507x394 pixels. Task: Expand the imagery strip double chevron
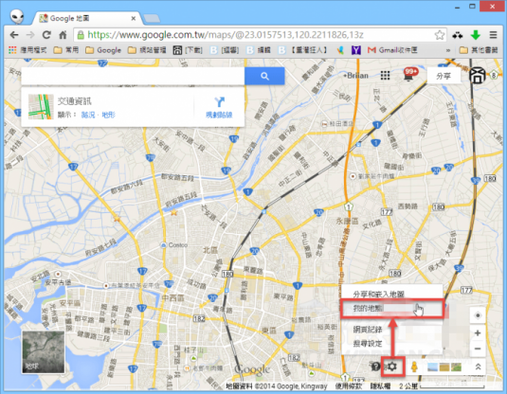[x=478, y=367]
